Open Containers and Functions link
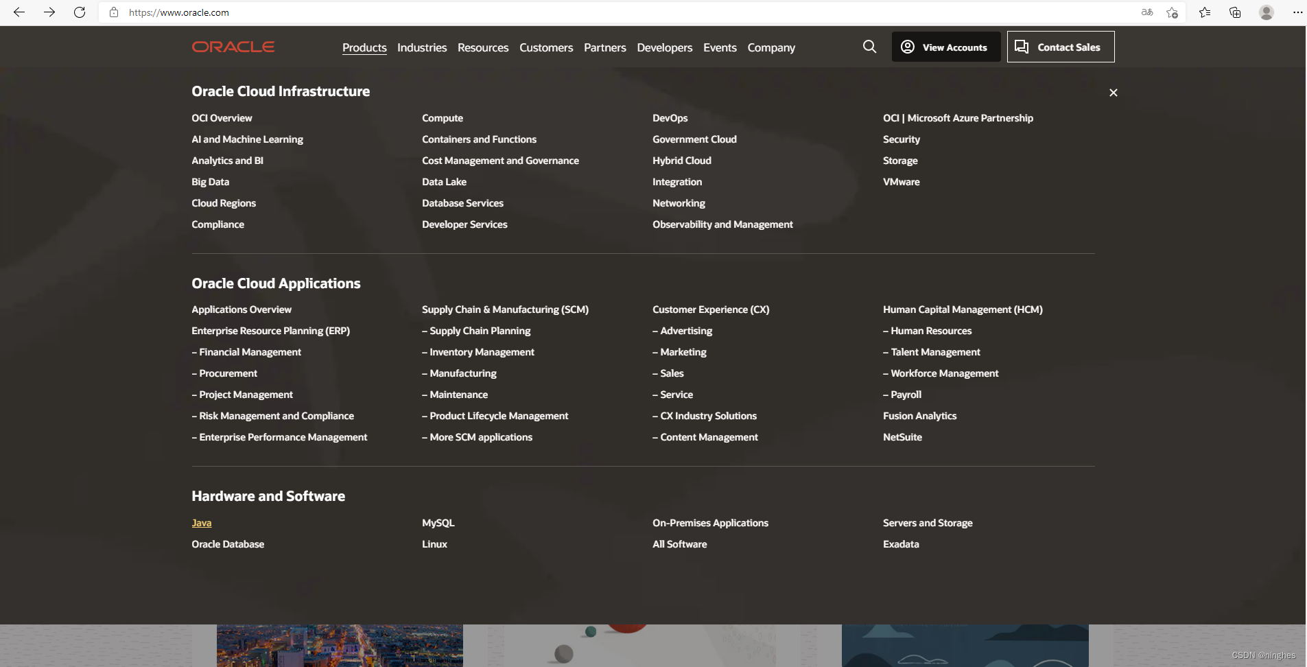The image size is (1307, 667). pos(479,139)
